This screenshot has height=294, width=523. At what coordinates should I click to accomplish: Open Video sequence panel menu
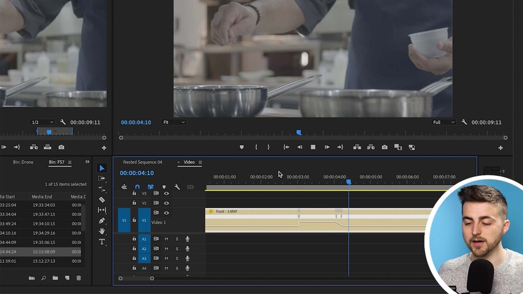[x=200, y=162]
